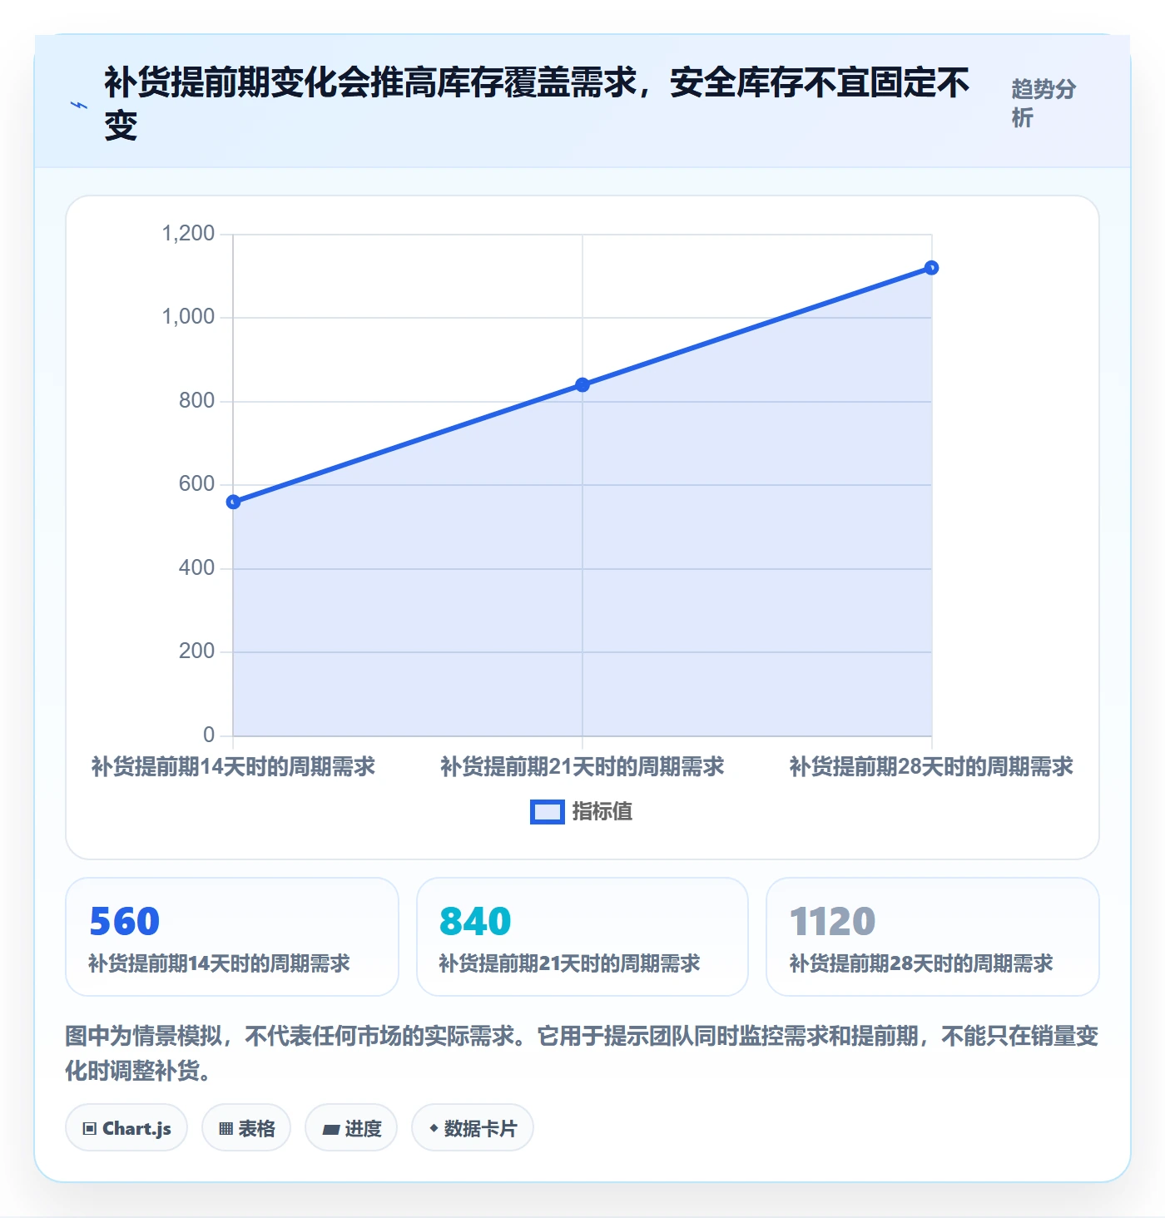
Task: Open the 1120 data card
Action: point(933,937)
